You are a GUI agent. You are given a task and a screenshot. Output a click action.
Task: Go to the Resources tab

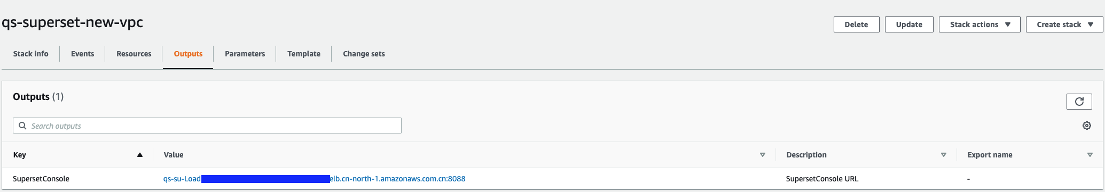click(134, 54)
